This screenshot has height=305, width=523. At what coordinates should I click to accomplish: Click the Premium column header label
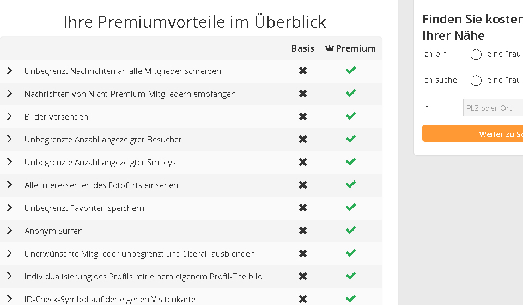pyautogui.click(x=356, y=48)
